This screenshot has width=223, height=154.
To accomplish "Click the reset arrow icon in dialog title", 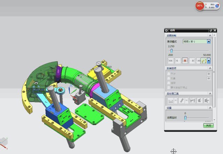I will point(206,31).
